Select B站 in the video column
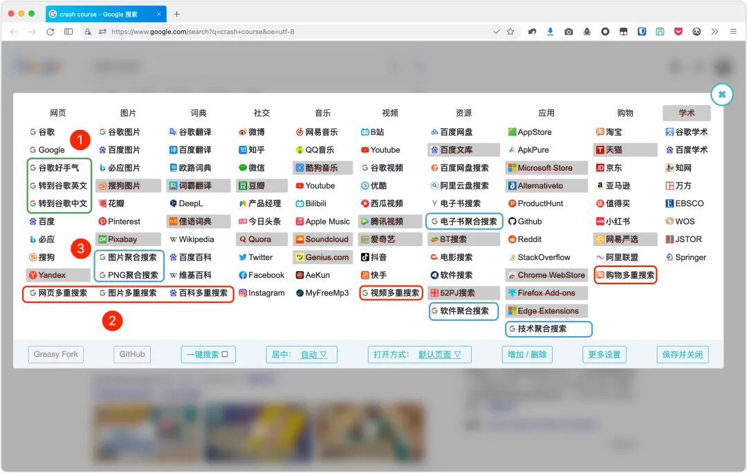The width and height of the screenshot is (747, 473). pos(373,132)
